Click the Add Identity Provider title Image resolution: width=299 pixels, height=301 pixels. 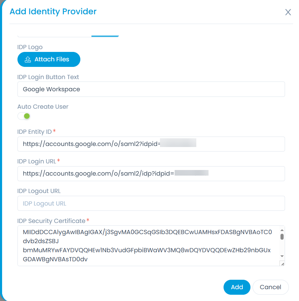point(53,11)
